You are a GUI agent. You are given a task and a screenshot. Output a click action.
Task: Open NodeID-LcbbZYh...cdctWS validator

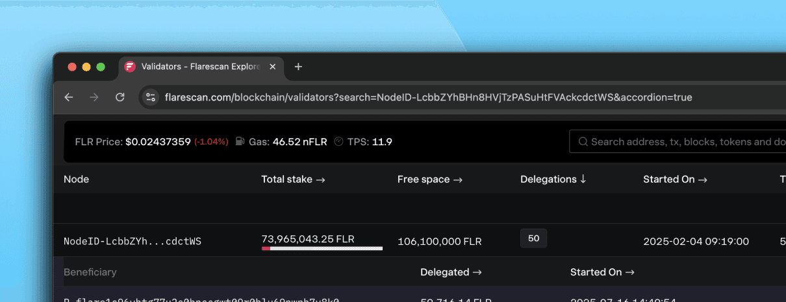tap(133, 241)
